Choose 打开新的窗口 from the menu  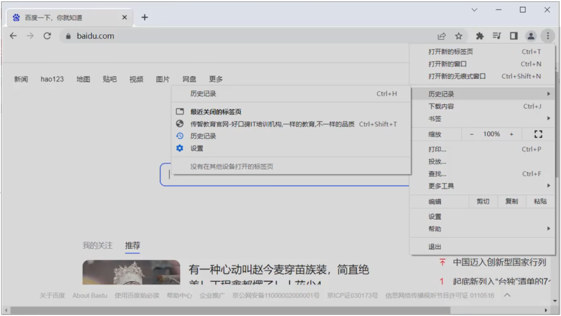(x=482, y=64)
